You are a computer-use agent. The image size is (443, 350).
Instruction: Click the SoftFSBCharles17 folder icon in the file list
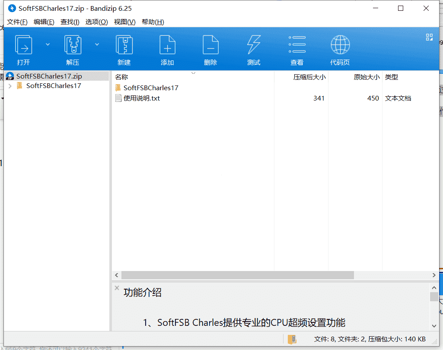(118, 88)
